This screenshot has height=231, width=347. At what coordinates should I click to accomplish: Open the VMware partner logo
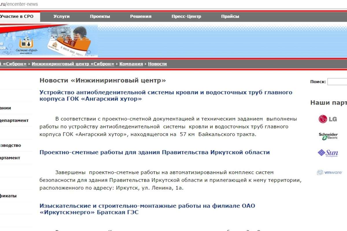(x=329, y=172)
